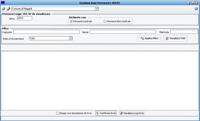Click the Matricola input field
The height and width of the screenshot is (121, 200).
[184, 32]
